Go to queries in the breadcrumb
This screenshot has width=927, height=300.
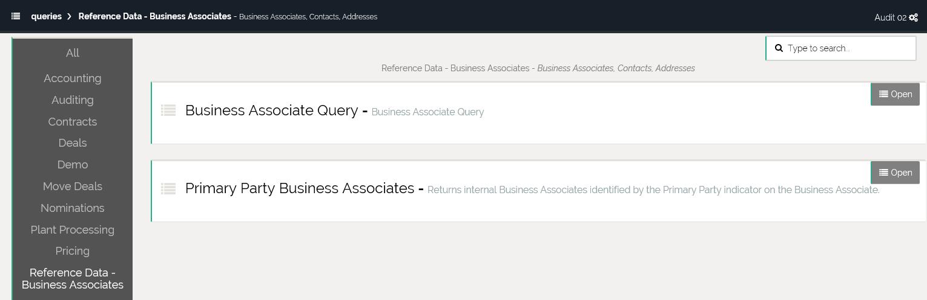coord(46,16)
